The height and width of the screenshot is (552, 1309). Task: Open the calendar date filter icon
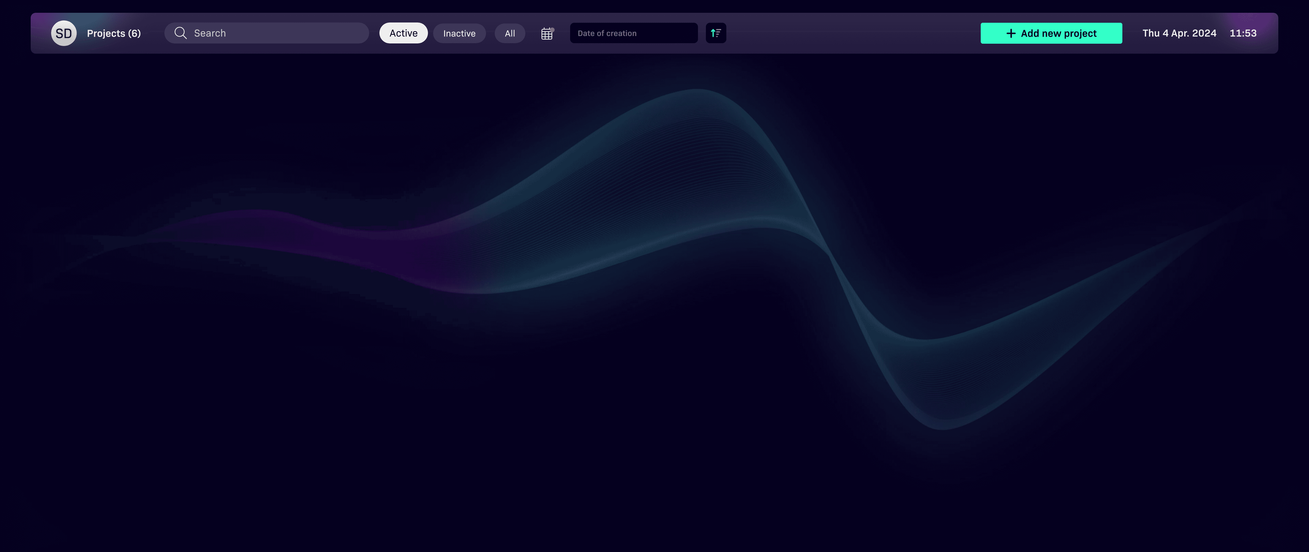coord(546,34)
